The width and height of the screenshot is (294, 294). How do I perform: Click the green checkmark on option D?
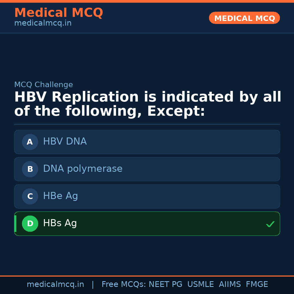270,224
